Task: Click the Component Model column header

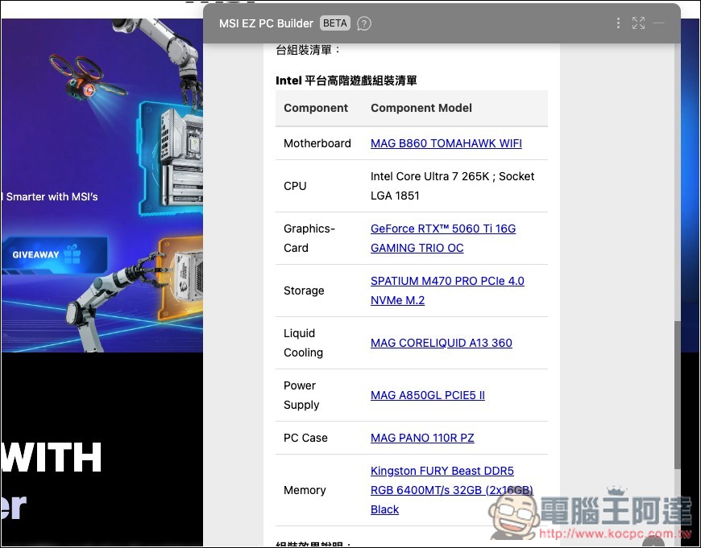Action: 421,108
